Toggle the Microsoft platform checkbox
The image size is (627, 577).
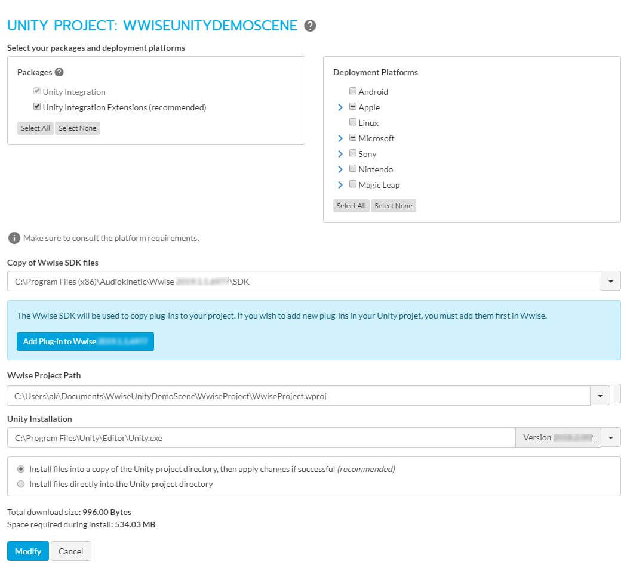pos(353,138)
